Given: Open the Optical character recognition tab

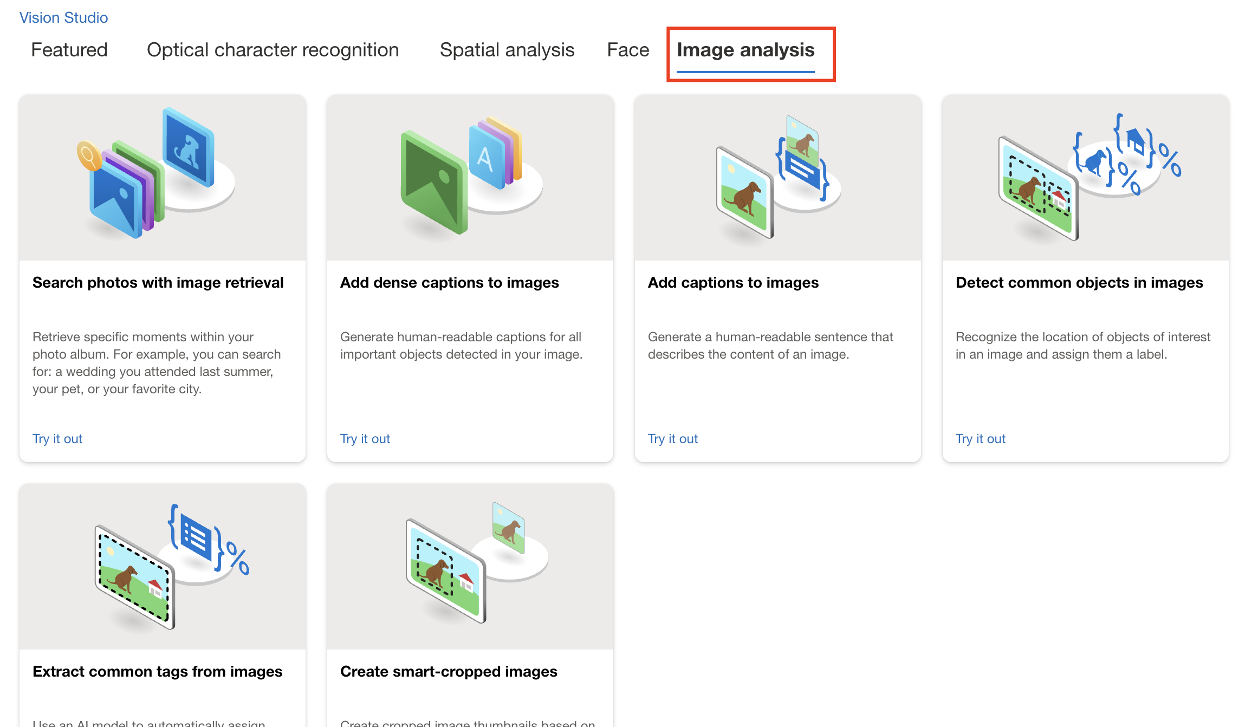Looking at the screenshot, I should coord(273,50).
